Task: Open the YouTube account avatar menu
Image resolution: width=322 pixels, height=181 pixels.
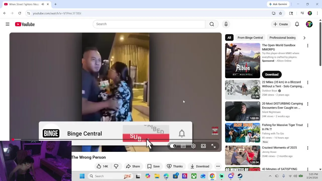Action: click(x=309, y=24)
